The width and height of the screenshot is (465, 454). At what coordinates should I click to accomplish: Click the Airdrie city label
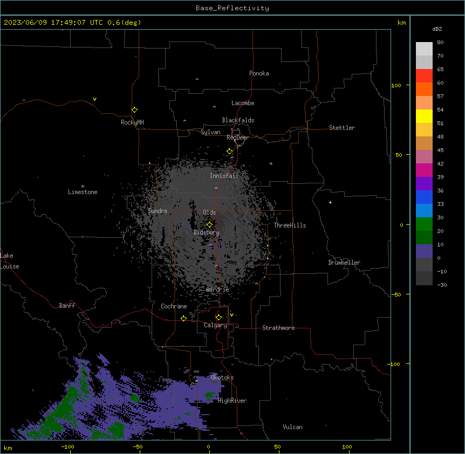click(x=217, y=290)
